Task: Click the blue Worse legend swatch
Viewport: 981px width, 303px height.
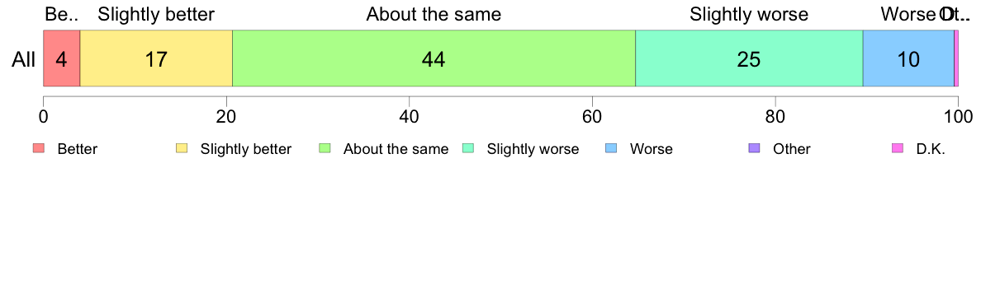Action: click(x=611, y=148)
